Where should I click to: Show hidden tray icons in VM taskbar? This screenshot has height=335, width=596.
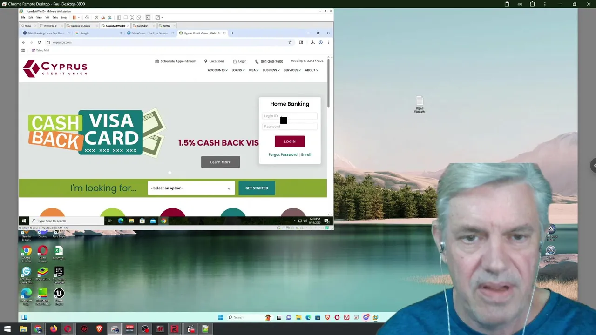pos(294,221)
